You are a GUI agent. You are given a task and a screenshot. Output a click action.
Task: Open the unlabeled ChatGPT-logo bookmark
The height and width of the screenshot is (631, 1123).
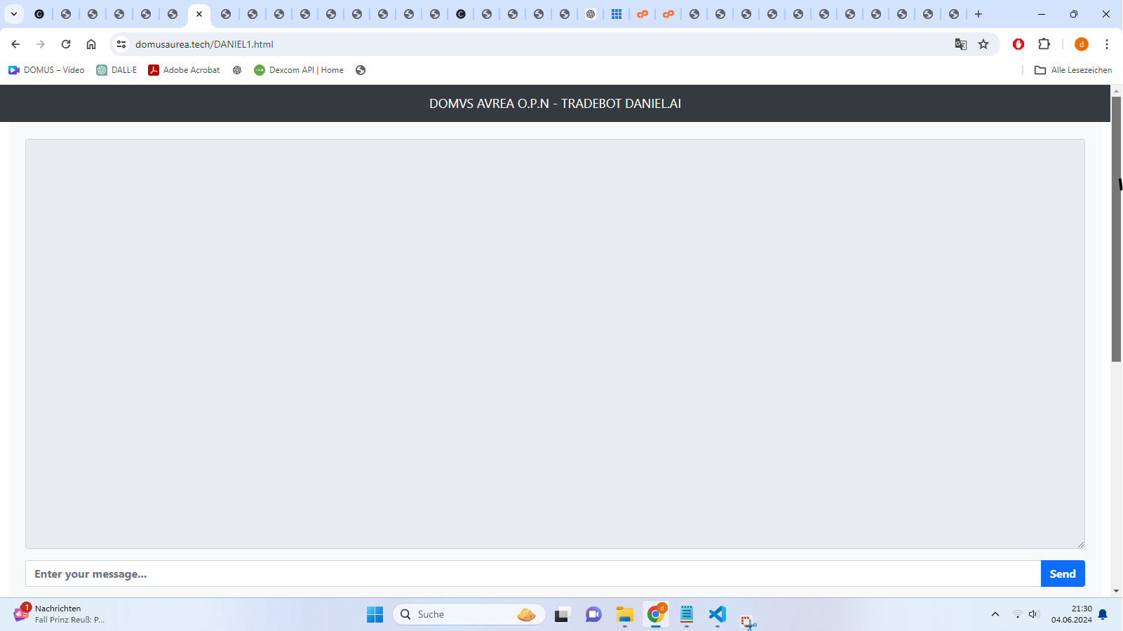click(x=237, y=70)
